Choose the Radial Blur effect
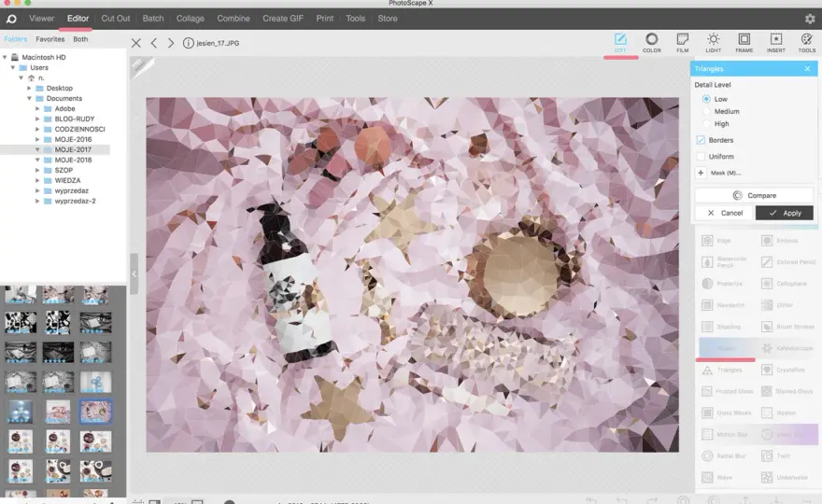Image resolution: width=822 pixels, height=504 pixels. [723, 455]
